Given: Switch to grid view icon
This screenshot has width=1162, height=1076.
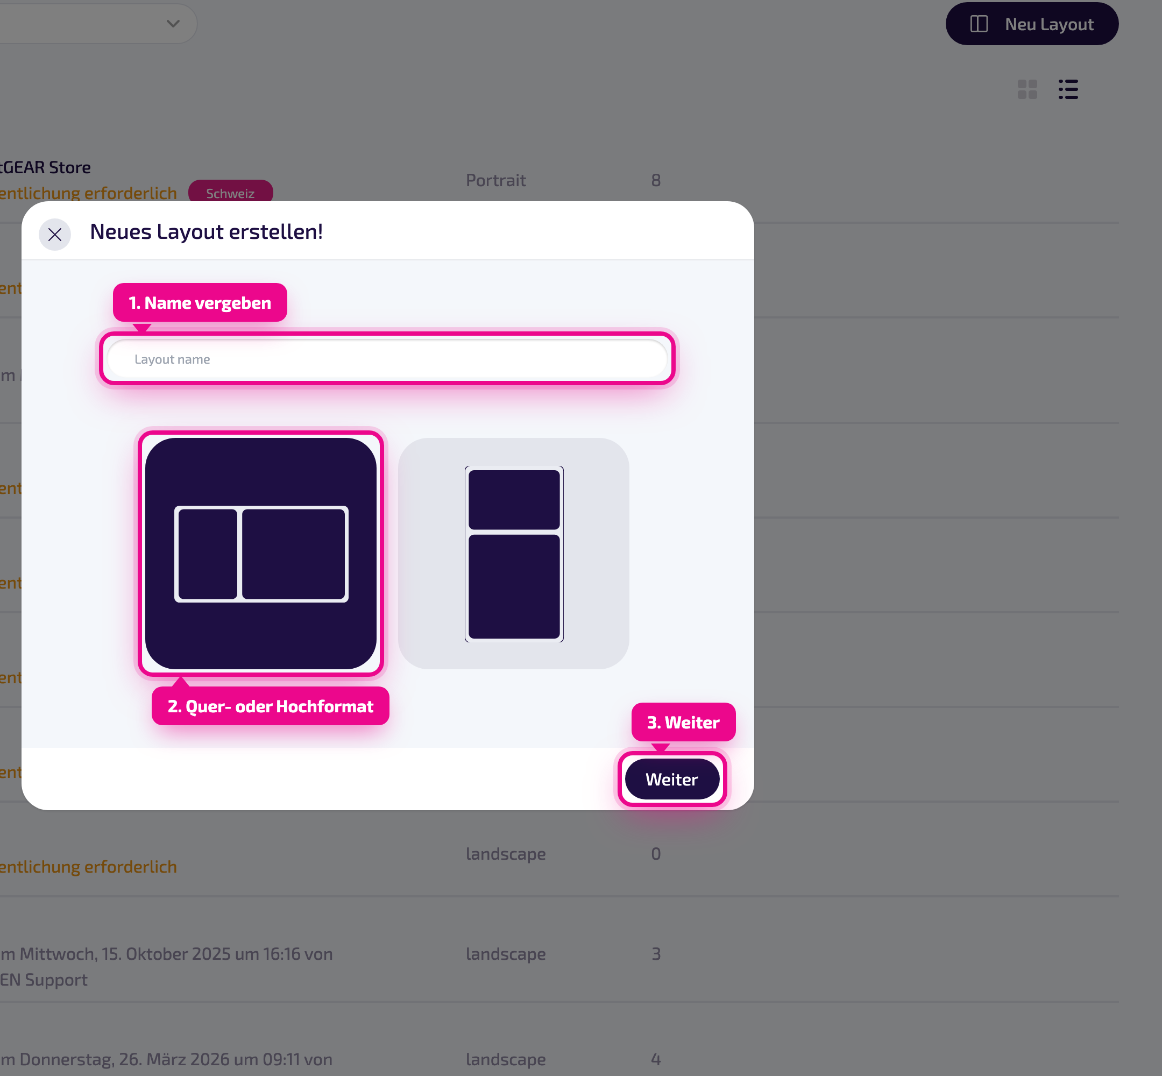Looking at the screenshot, I should click(1027, 90).
